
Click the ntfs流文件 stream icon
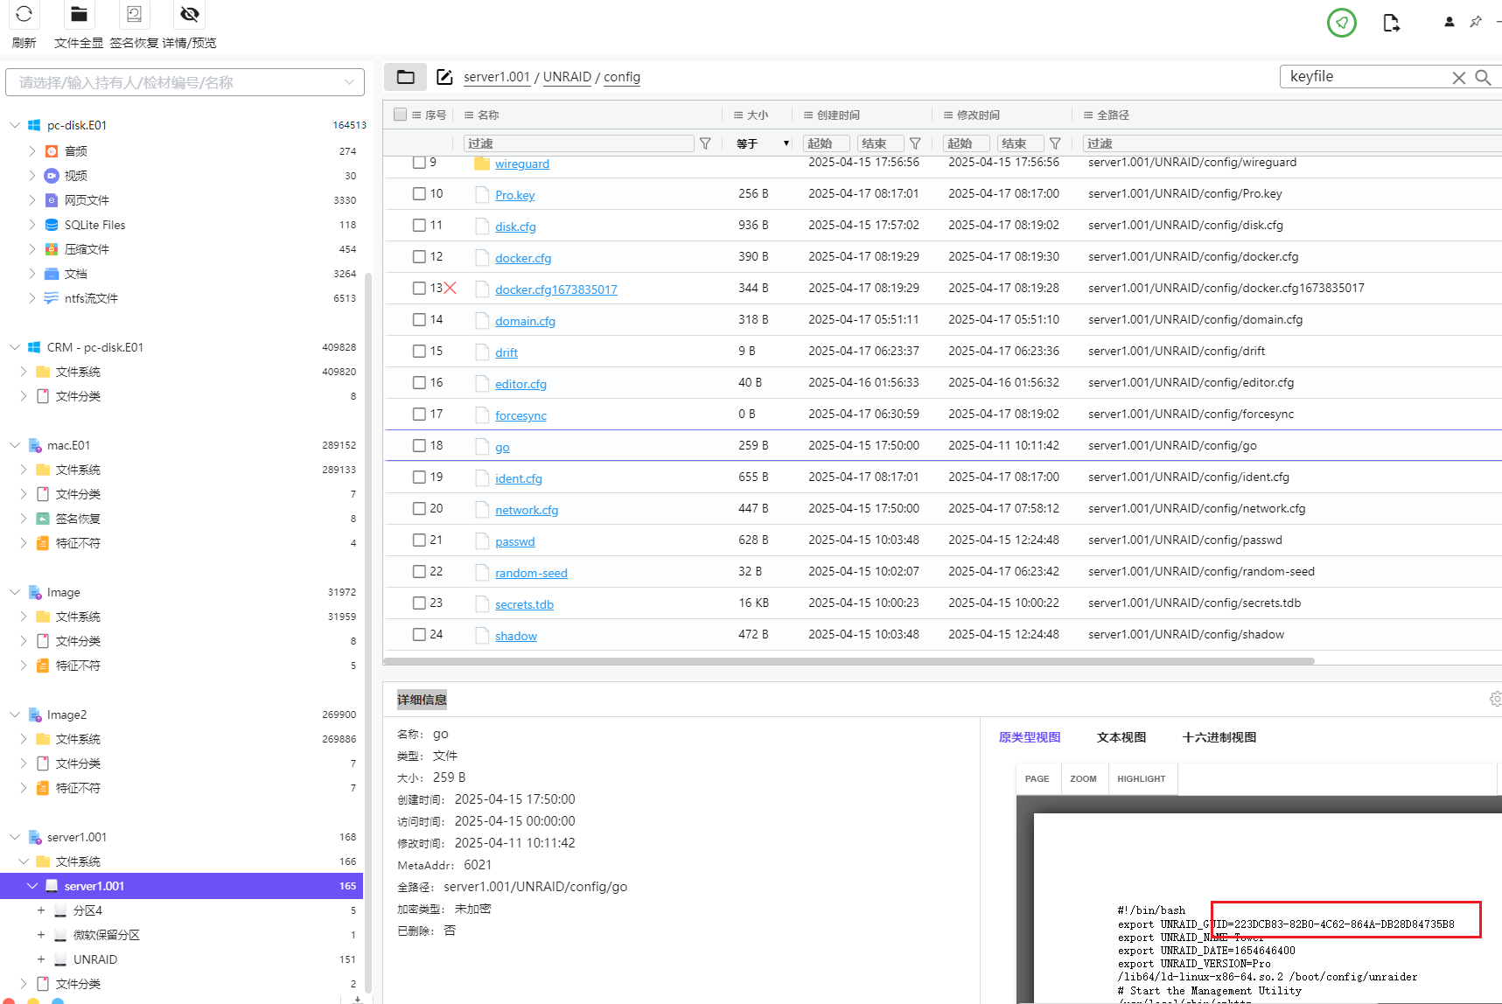click(x=52, y=298)
